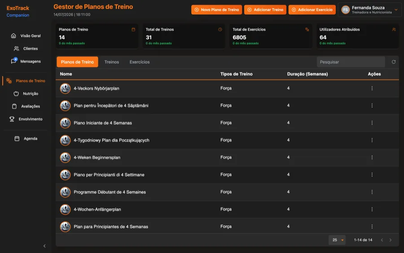Open Clientes from the sidebar
This screenshot has height=253, width=404.
click(x=26, y=49)
